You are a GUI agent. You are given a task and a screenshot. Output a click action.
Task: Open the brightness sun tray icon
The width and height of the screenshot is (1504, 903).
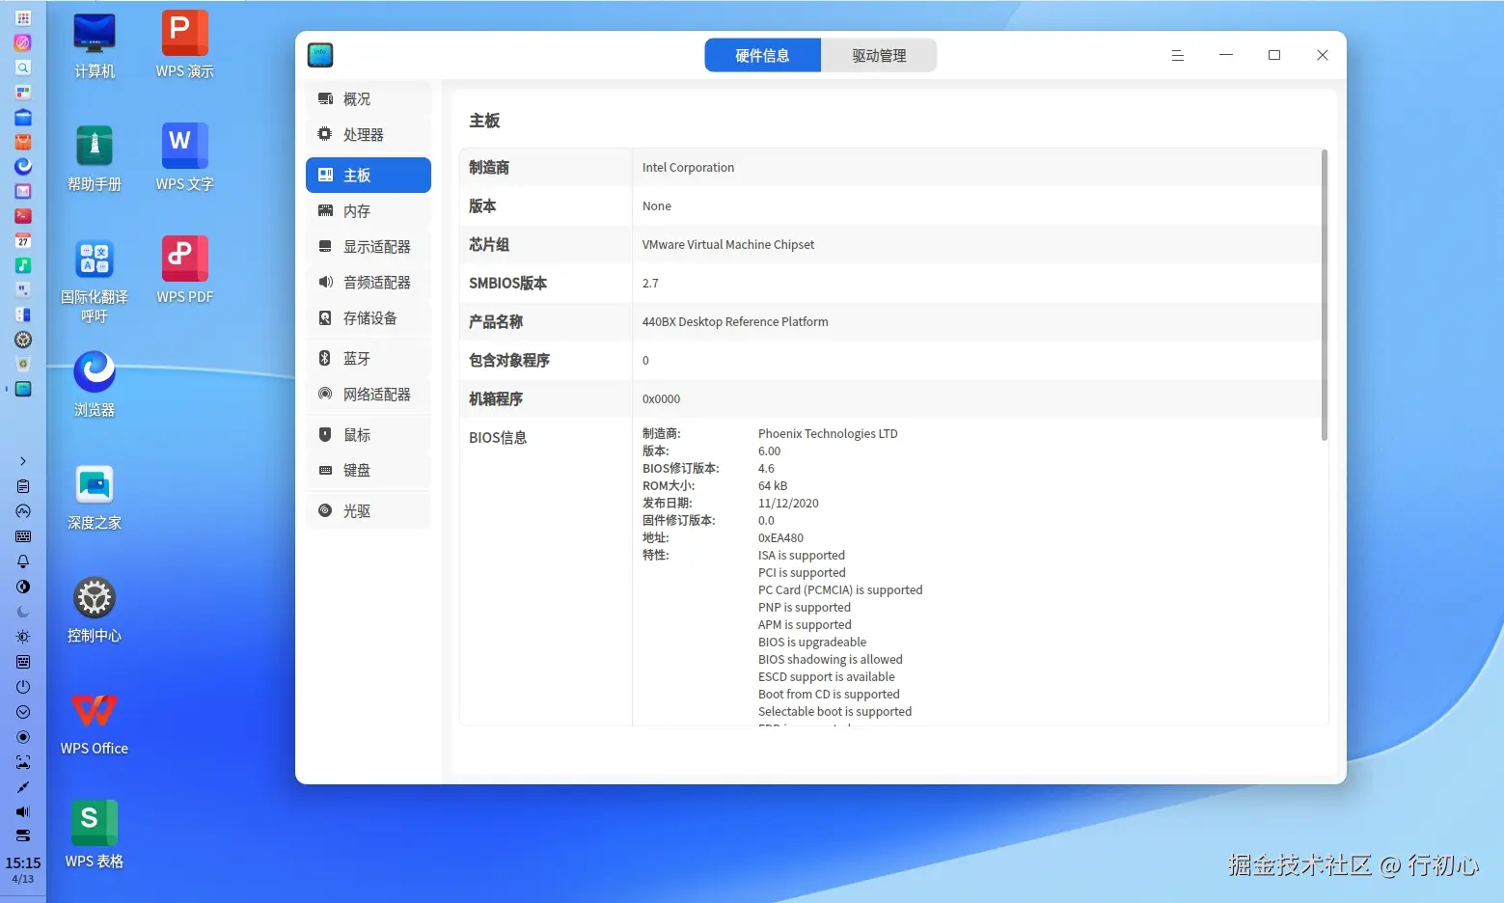pyautogui.click(x=23, y=637)
